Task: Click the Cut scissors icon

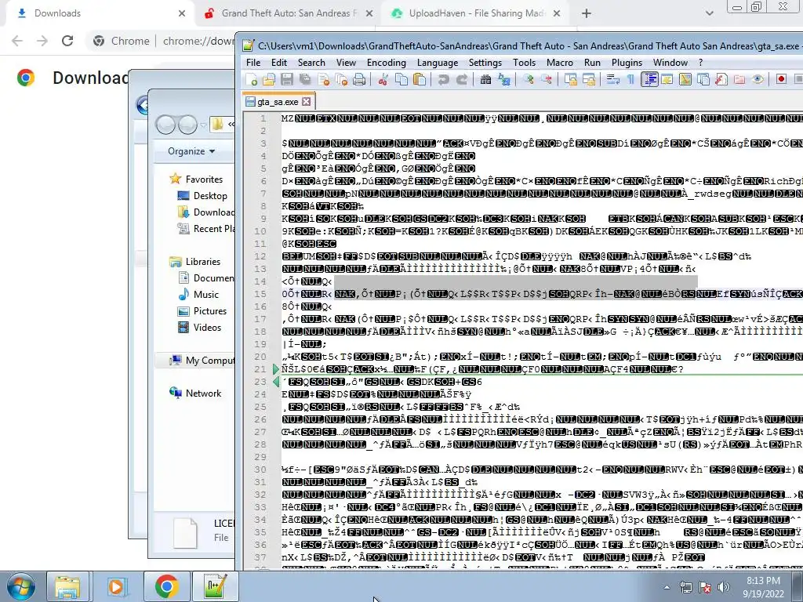Action: 383,79
